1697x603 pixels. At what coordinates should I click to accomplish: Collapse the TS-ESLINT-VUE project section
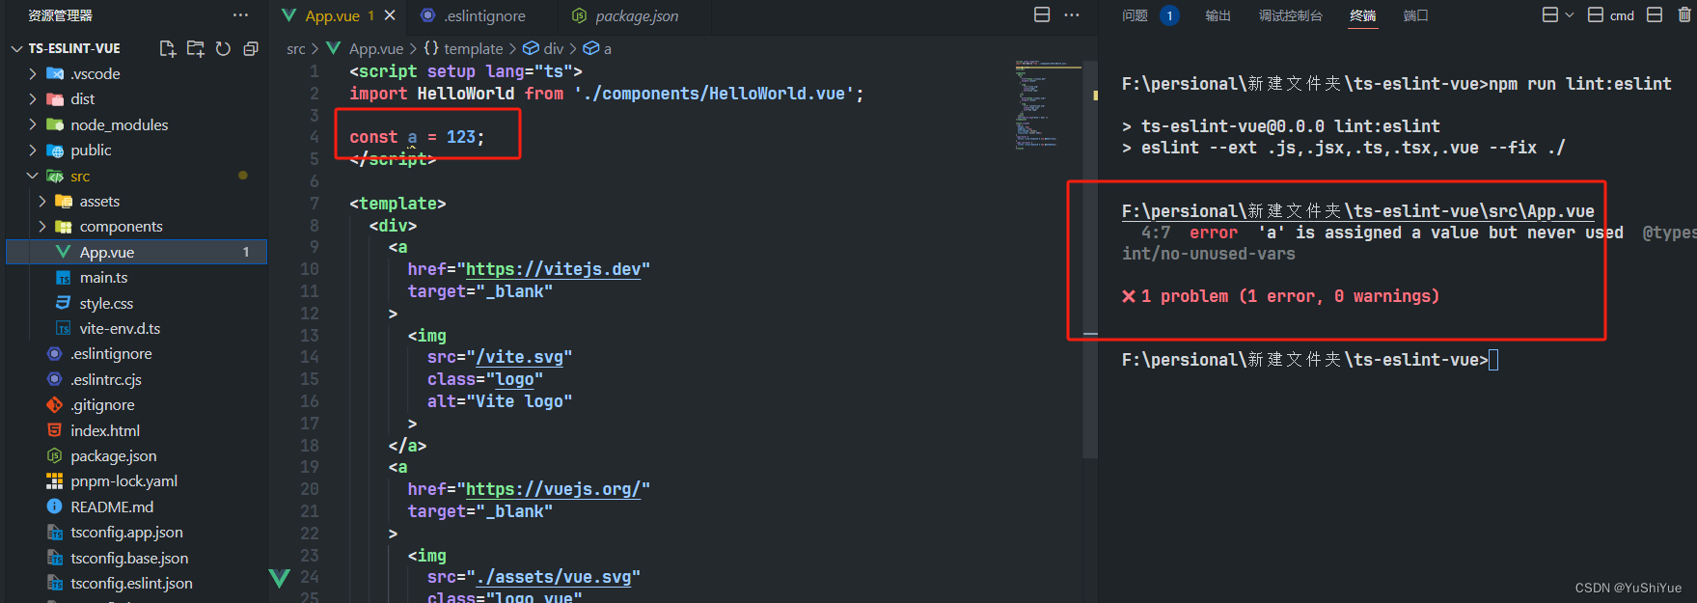[x=16, y=48]
